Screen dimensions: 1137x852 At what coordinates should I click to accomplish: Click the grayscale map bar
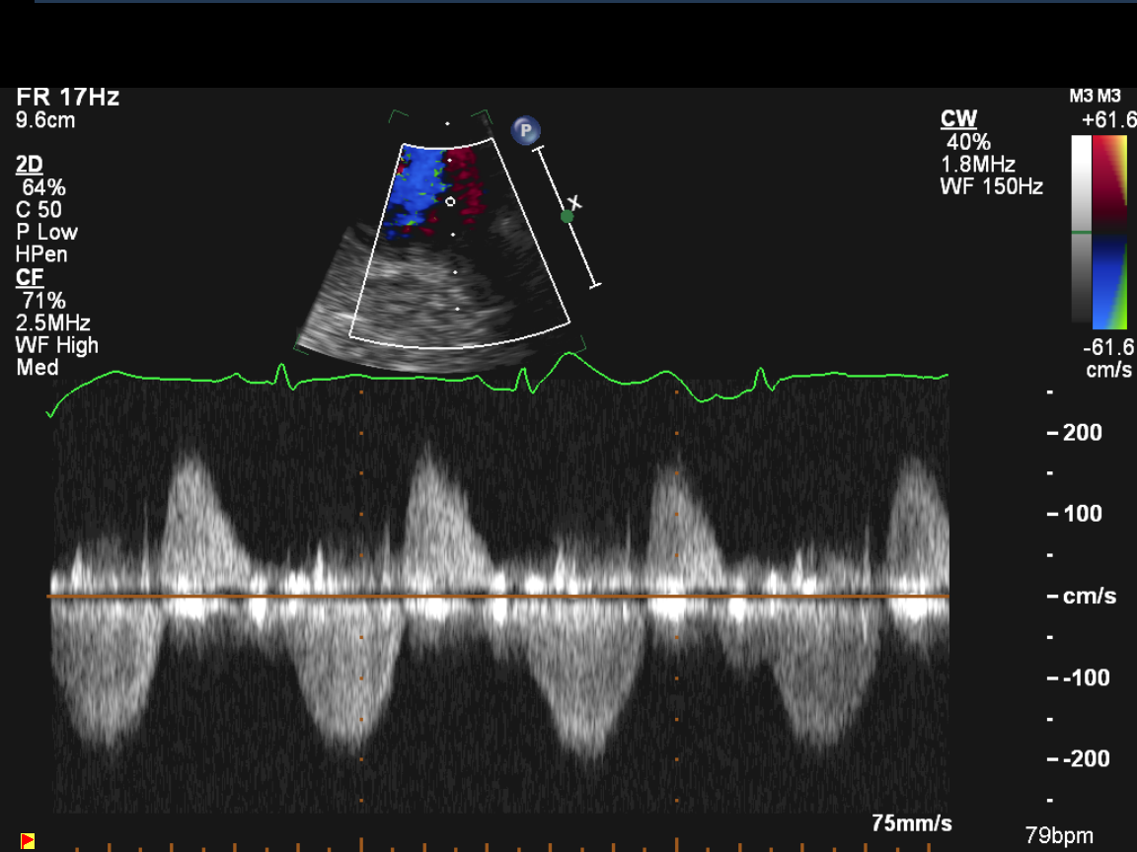coord(1082,232)
